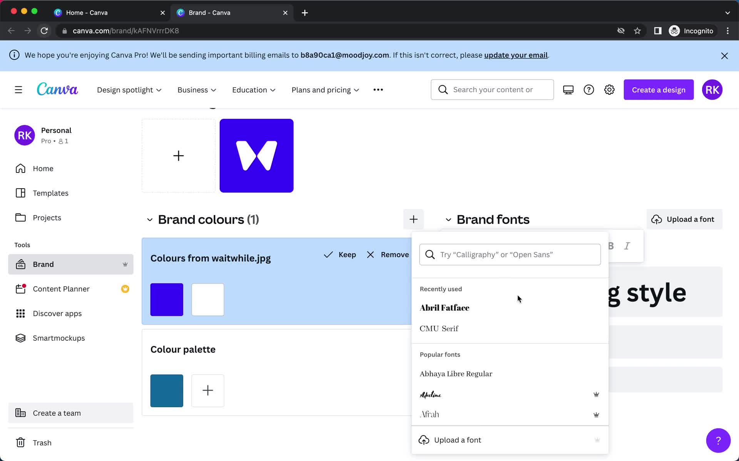Open the help question mark in header
Image resolution: width=739 pixels, height=461 pixels.
[589, 90]
